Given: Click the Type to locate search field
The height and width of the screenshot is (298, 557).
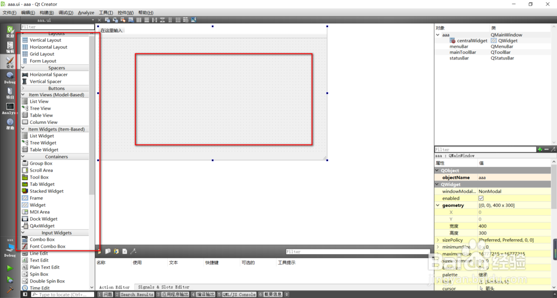Looking at the screenshot, I should 62,295.
